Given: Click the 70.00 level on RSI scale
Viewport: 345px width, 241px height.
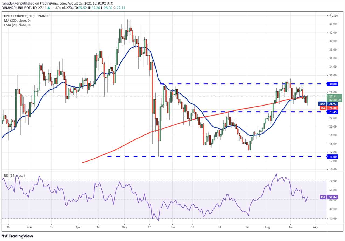Looking at the screenshot, I should coord(334,181).
